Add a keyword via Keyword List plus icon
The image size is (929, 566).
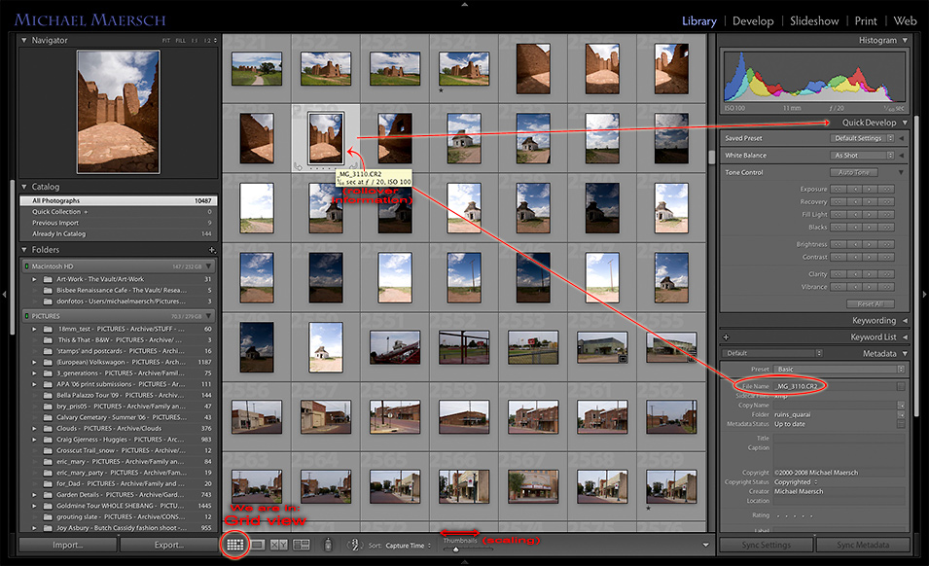(726, 336)
